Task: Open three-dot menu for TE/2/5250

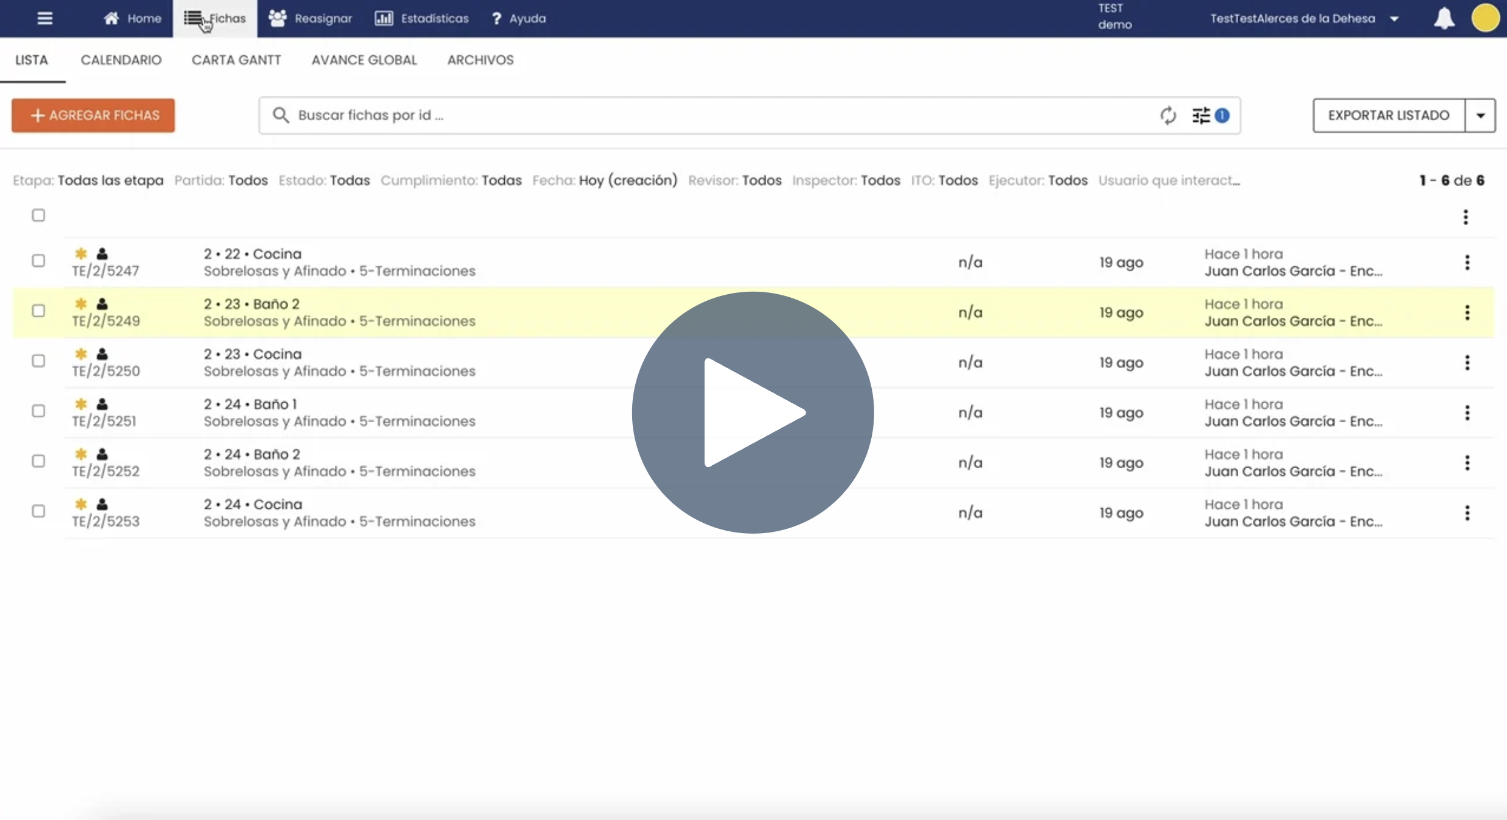Action: [1467, 363]
